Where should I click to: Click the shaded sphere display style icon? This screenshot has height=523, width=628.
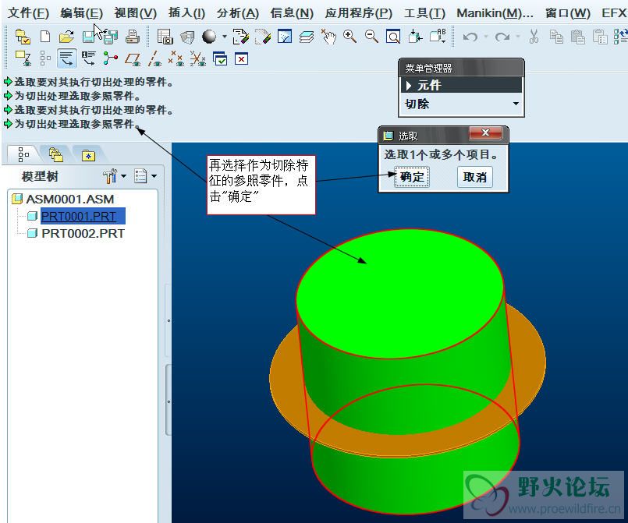pyautogui.click(x=209, y=37)
